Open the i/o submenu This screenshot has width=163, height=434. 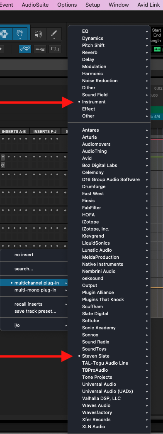coord(34,325)
